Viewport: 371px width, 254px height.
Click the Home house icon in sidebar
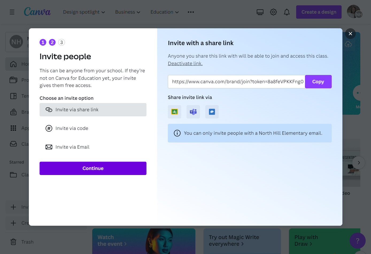tap(13, 64)
